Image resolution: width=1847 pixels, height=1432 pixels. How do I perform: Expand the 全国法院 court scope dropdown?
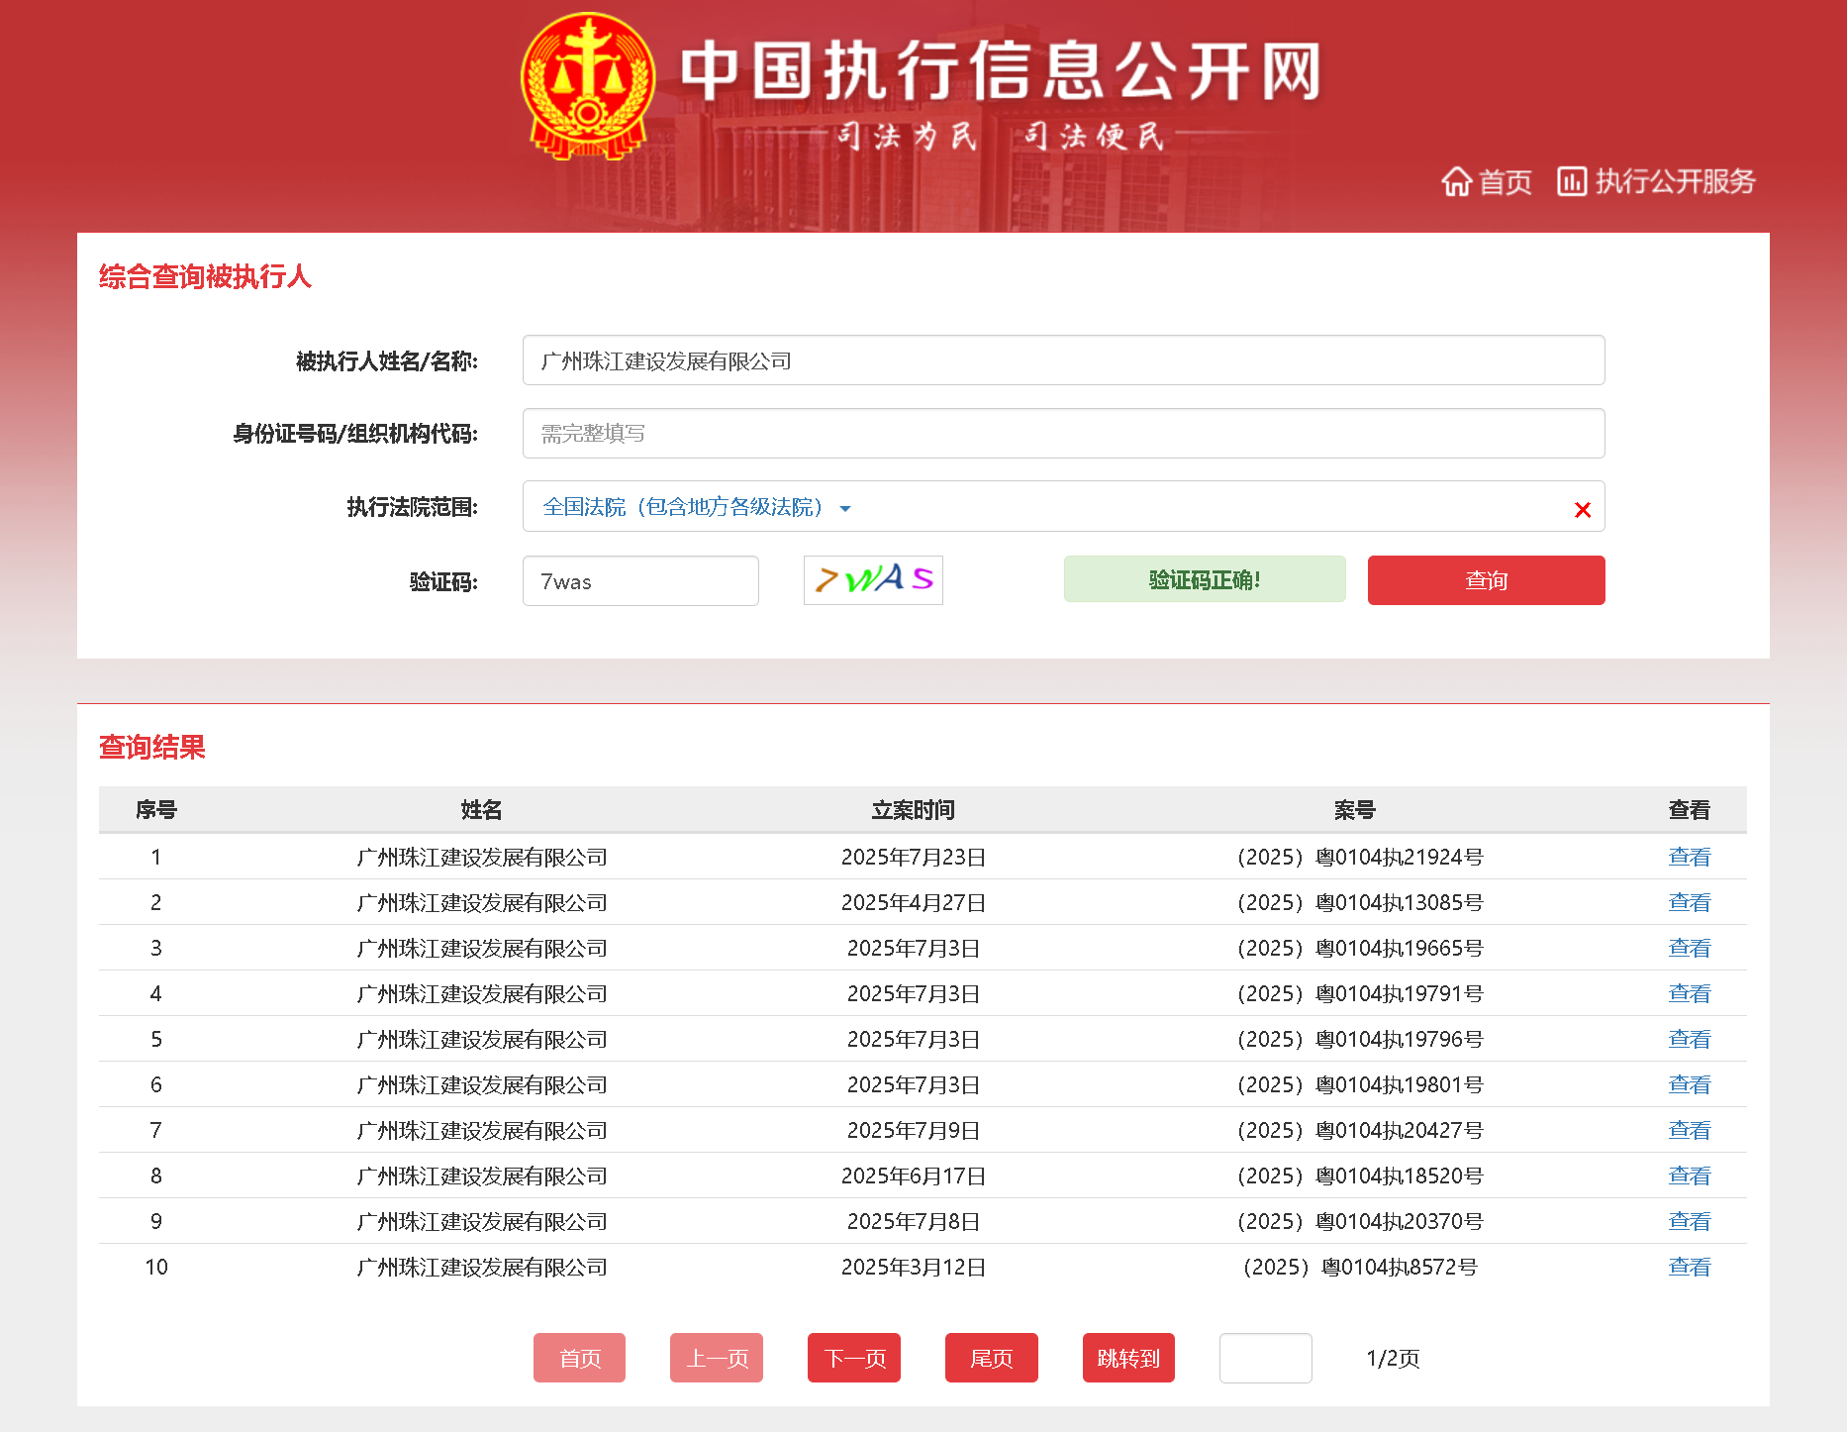(x=696, y=507)
